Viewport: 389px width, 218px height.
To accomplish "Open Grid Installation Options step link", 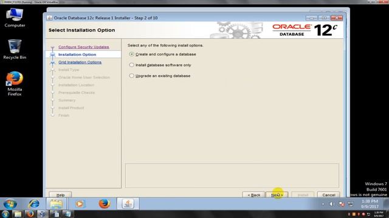I will click(x=80, y=62).
